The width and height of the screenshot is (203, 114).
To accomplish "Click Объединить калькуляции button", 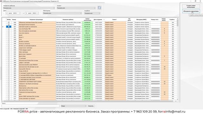I will tap(191, 11).
